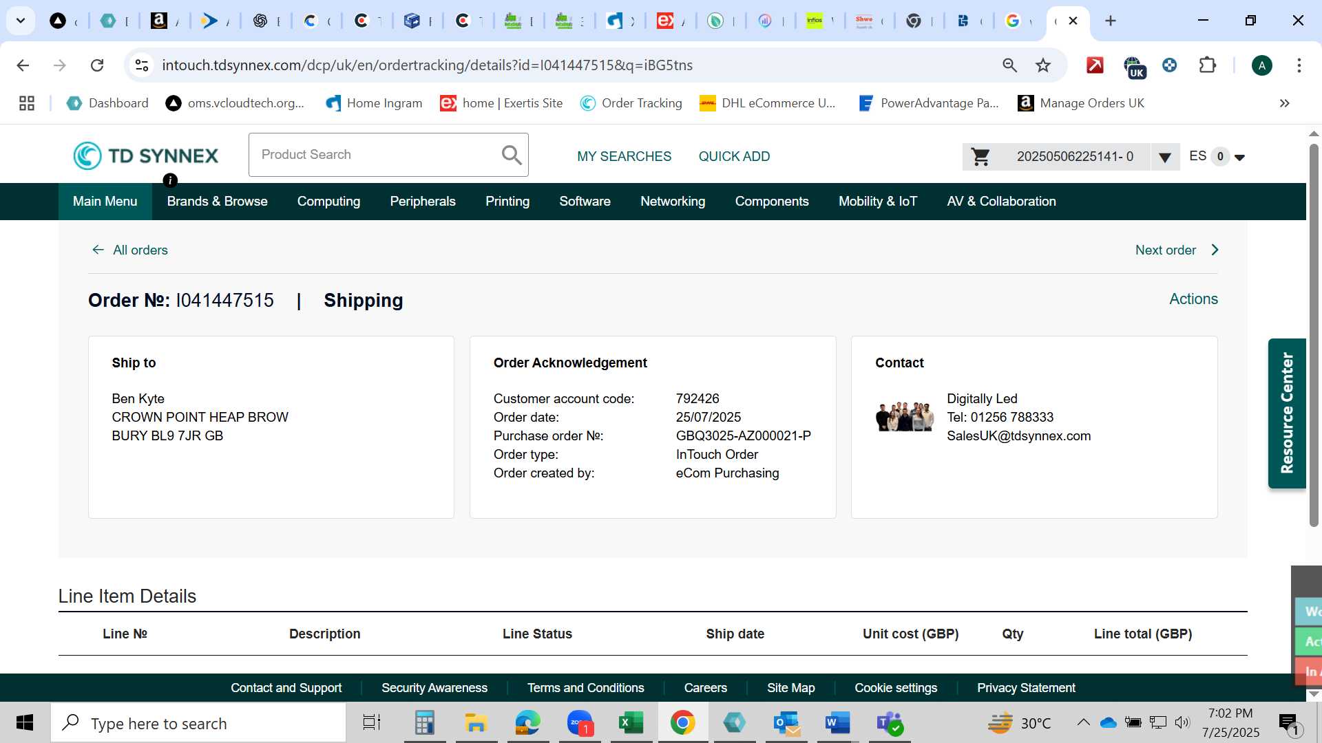Viewport: 1322px width, 743px height.
Task: Open Terms and Conditions footer link
Action: click(585, 688)
